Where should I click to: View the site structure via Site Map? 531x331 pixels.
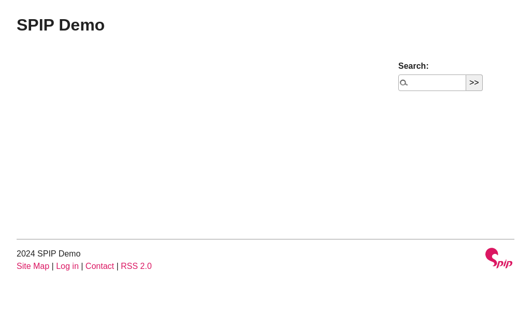coord(33,266)
